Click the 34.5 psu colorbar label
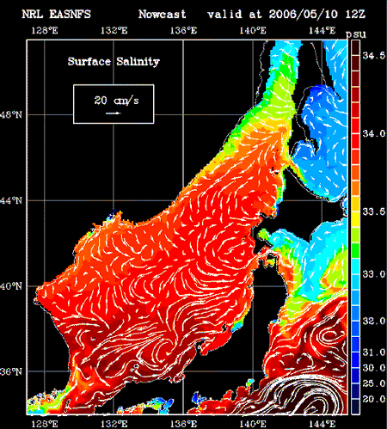The image size is (387, 429). tap(374, 55)
